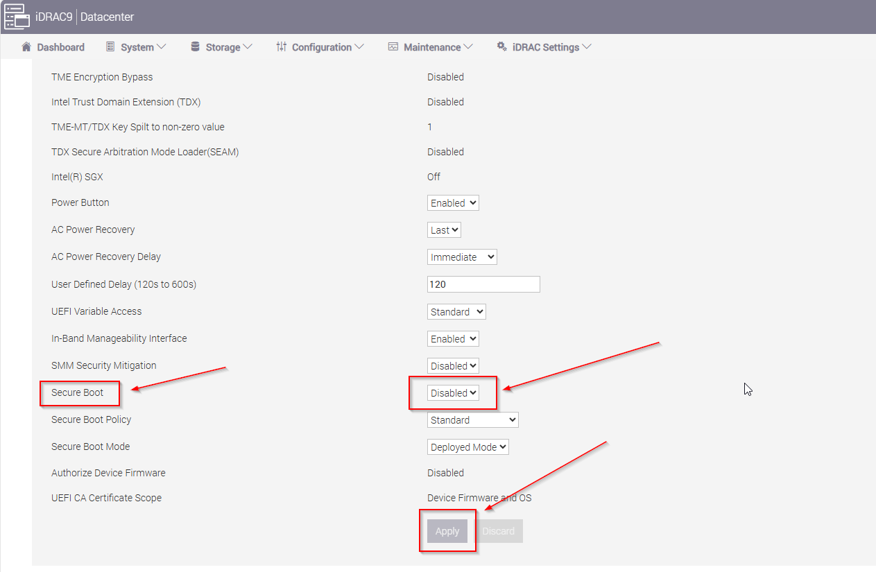Click the Dashboard home icon

coord(26,47)
